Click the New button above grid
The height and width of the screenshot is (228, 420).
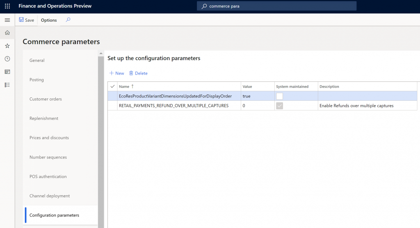pyautogui.click(x=116, y=73)
